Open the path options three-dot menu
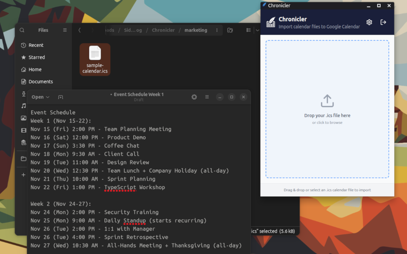The width and height of the screenshot is (407, 254). coord(217,30)
